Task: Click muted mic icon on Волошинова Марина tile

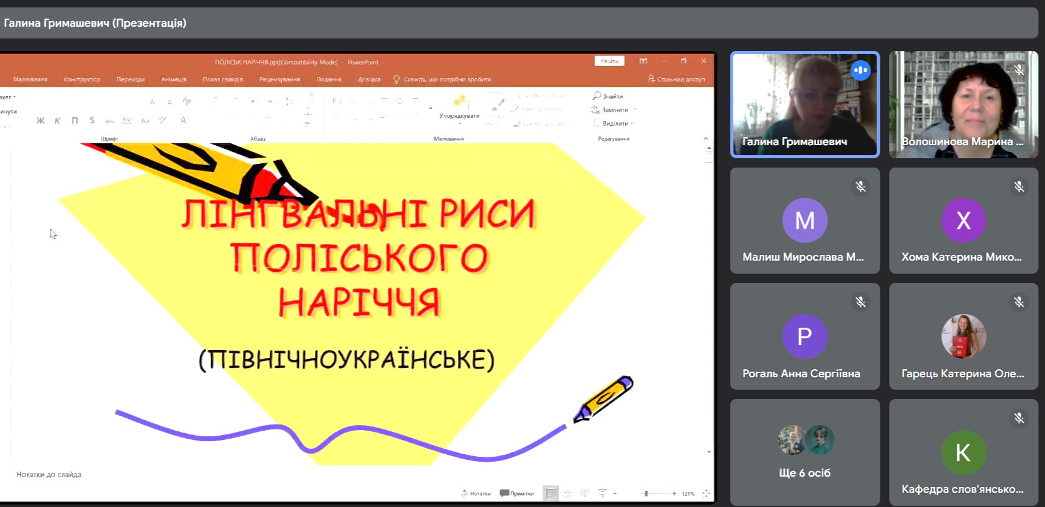Action: (1019, 70)
